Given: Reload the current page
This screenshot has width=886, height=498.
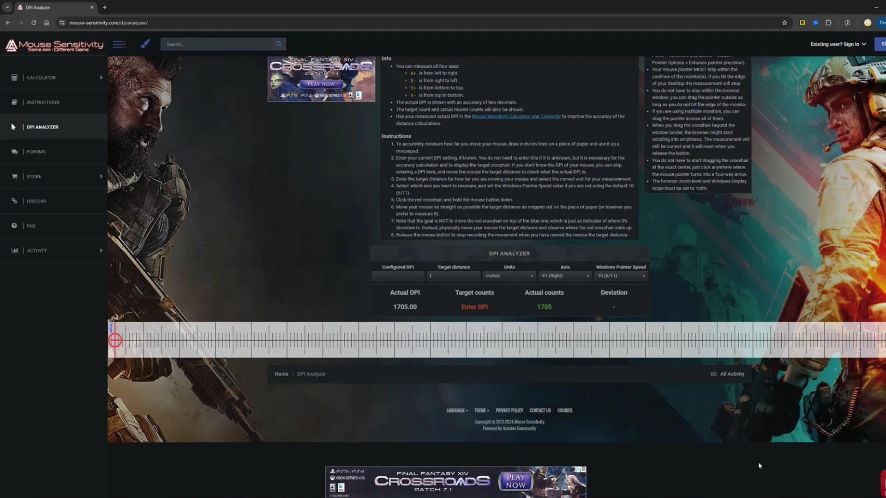Looking at the screenshot, I should (x=34, y=23).
